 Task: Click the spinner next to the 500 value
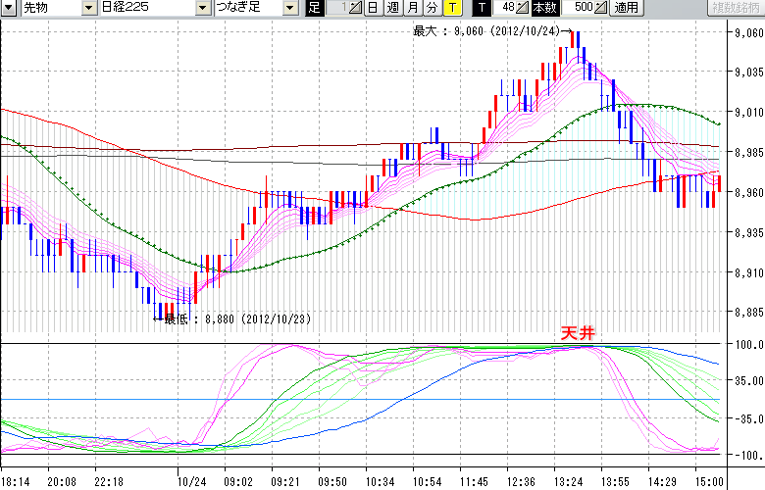click(x=601, y=8)
